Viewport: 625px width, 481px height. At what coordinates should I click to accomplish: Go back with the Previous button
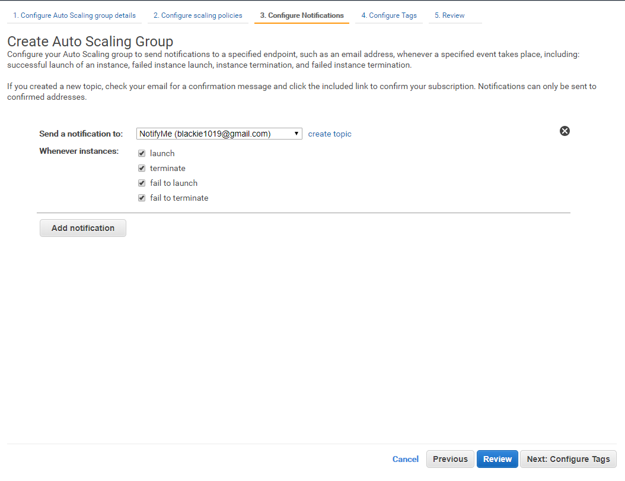click(450, 459)
